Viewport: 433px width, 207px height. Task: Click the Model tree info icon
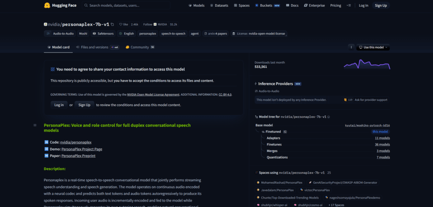point(328,117)
